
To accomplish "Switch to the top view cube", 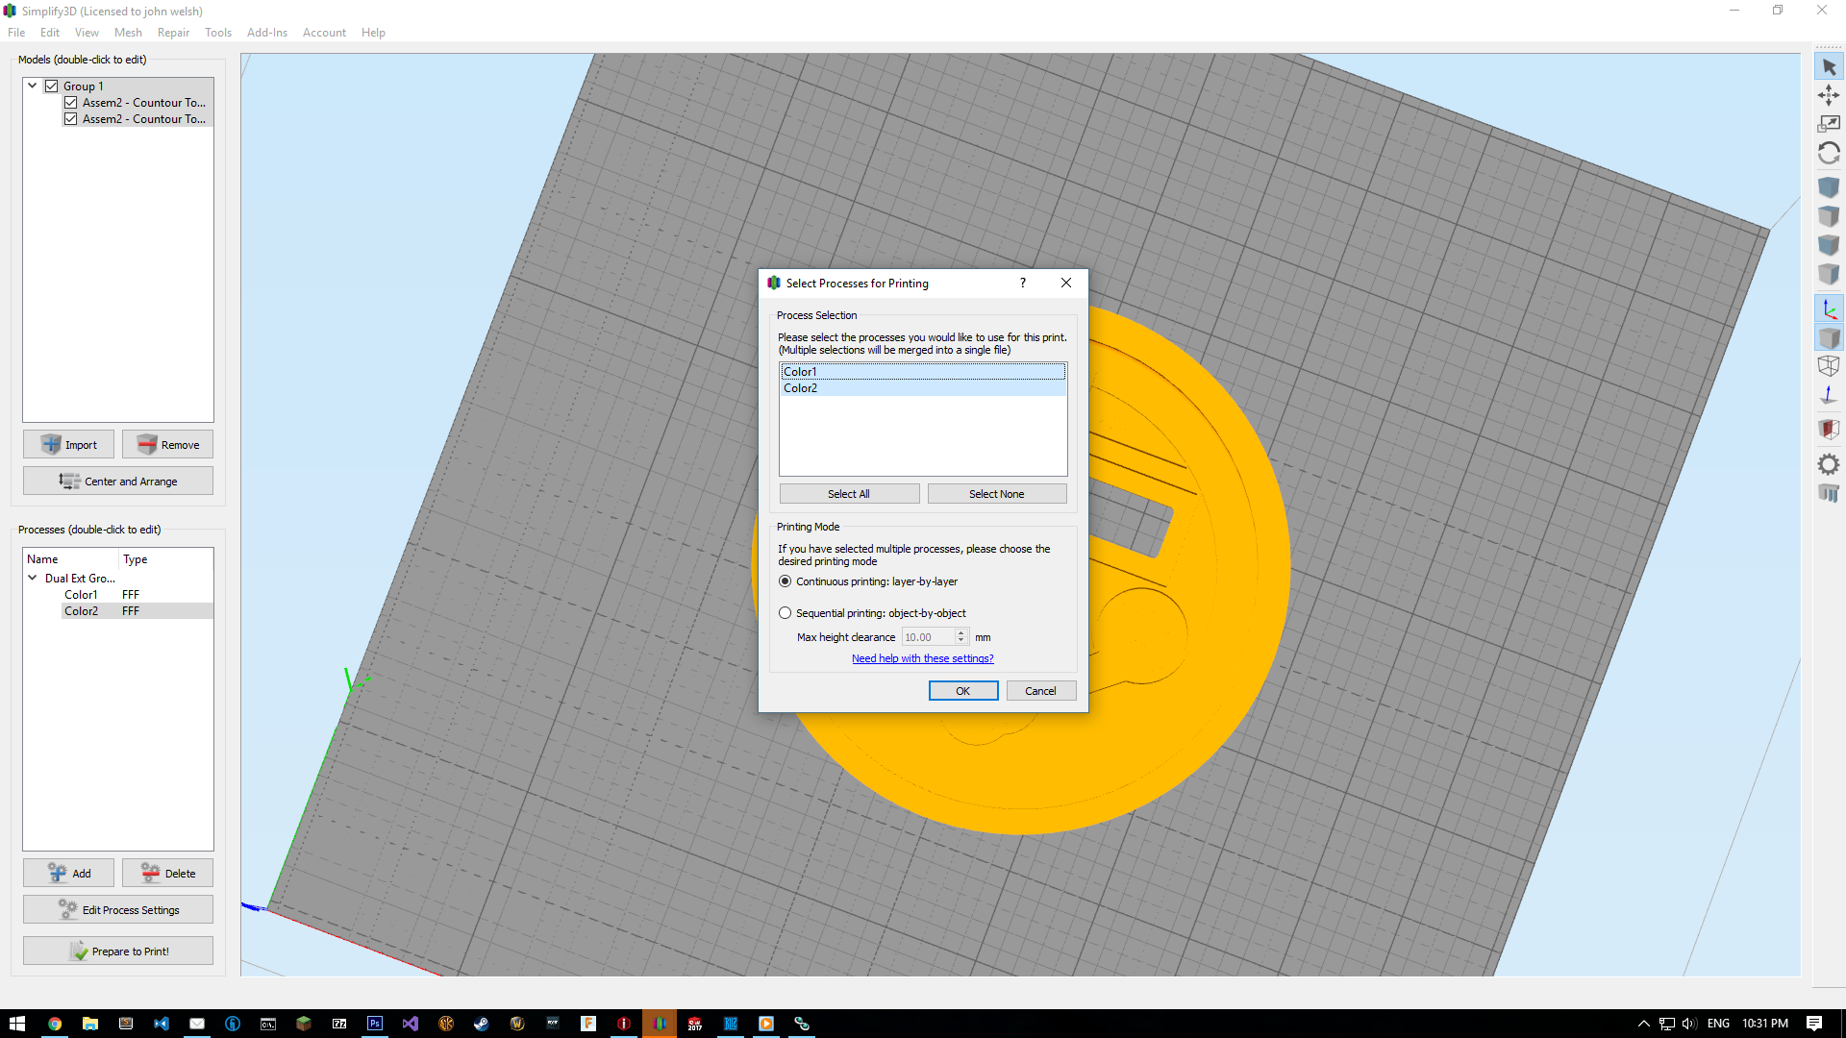I will tap(1829, 216).
